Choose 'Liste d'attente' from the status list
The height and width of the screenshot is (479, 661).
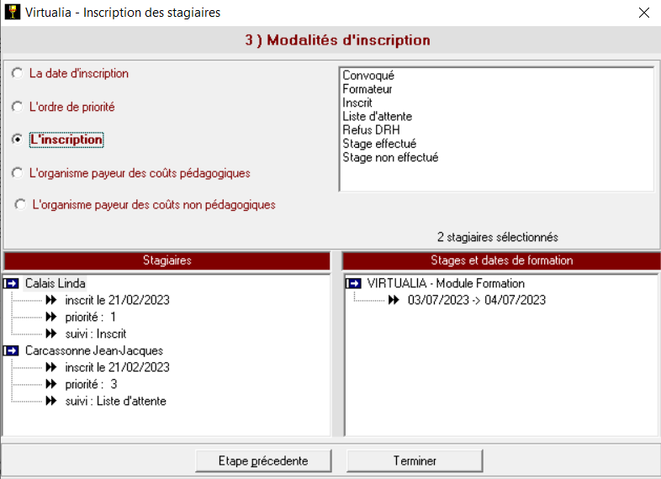(x=377, y=116)
